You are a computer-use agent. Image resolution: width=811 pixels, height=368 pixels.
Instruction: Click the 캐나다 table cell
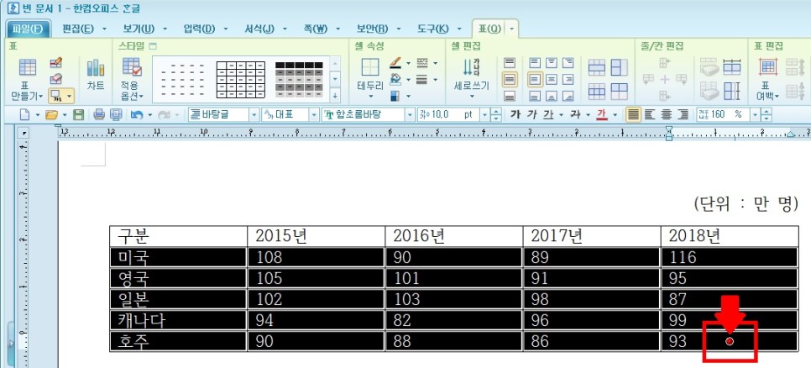(x=179, y=320)
